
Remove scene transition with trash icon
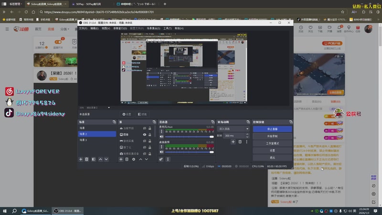[240, 141]
